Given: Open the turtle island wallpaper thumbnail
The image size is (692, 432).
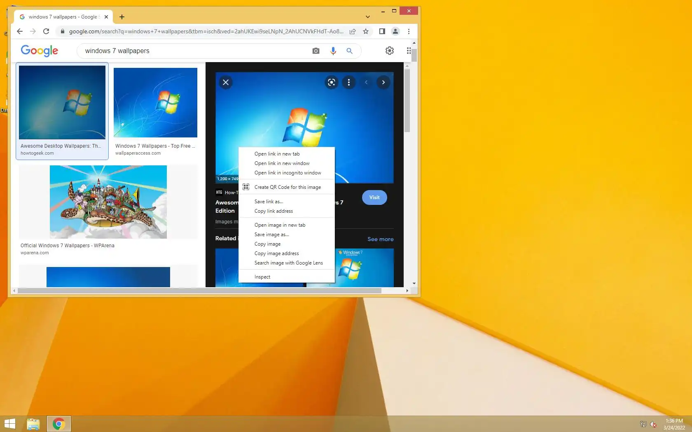Looking at the screenshot, I should pos(108,202).
